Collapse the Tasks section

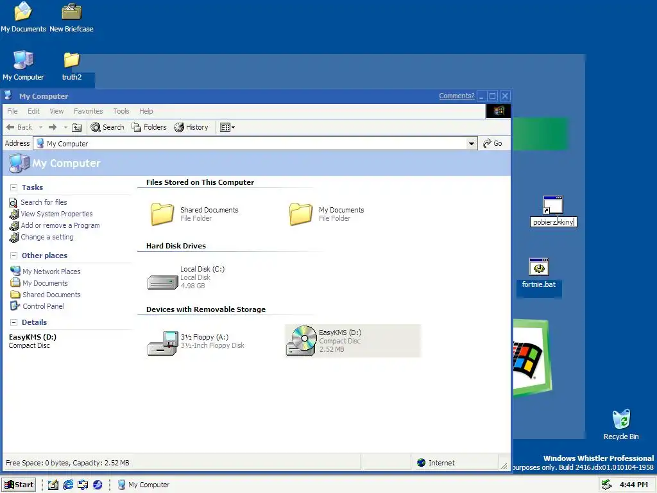(14, 188)
